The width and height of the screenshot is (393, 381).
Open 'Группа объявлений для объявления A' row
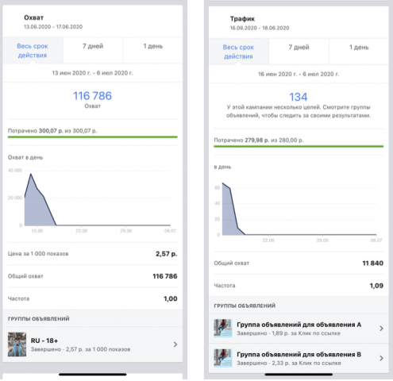click(299, 329)
